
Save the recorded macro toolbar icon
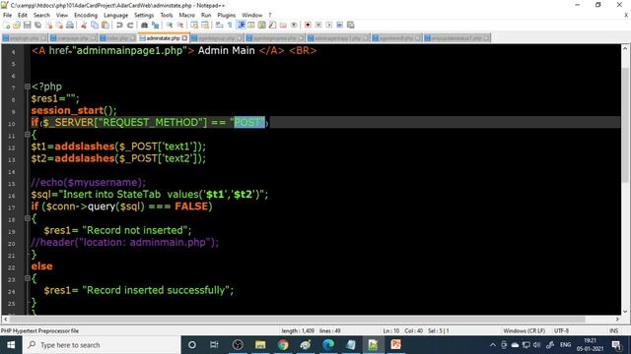click(351, 25)
